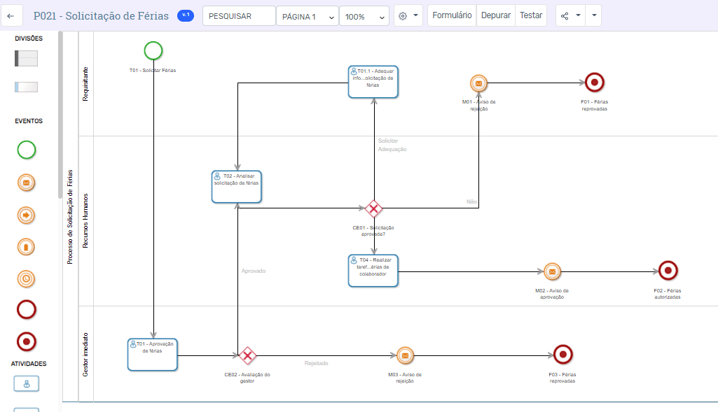Screen dimensions: 718x412
Task: Select the CE02 manager evaluation gateway
Action: pyautogui.click(x=247, y=356)
